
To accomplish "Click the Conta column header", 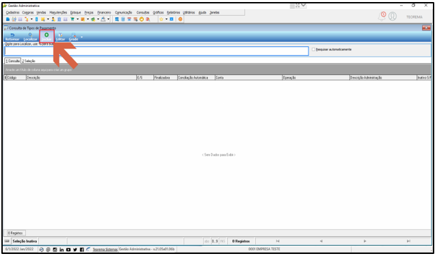I will [x=249, y=78].
